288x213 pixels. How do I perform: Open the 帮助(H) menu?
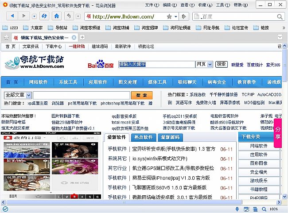tap(241, 5)
